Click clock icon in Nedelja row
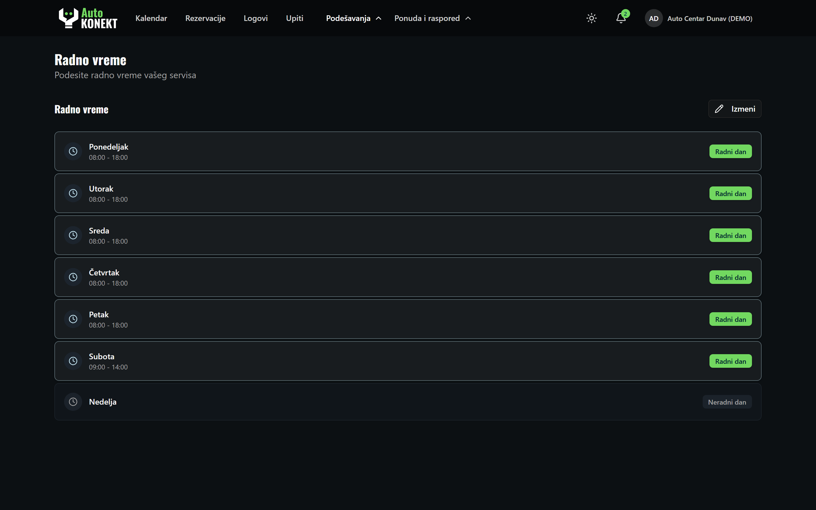Viewport: 816px width, 510px height. 73,402
